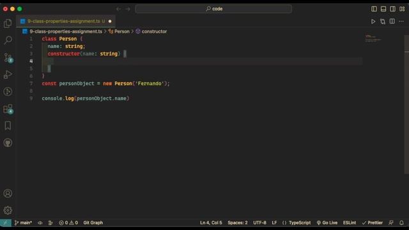Screen dimensions: 409x230
Task: Split the editor to the right
Action: tap(392, 21)
